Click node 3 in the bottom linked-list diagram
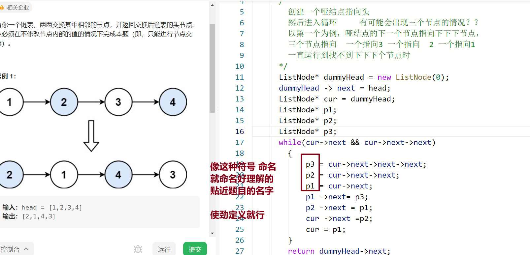530x255 pixels. [x=173, y=175]
